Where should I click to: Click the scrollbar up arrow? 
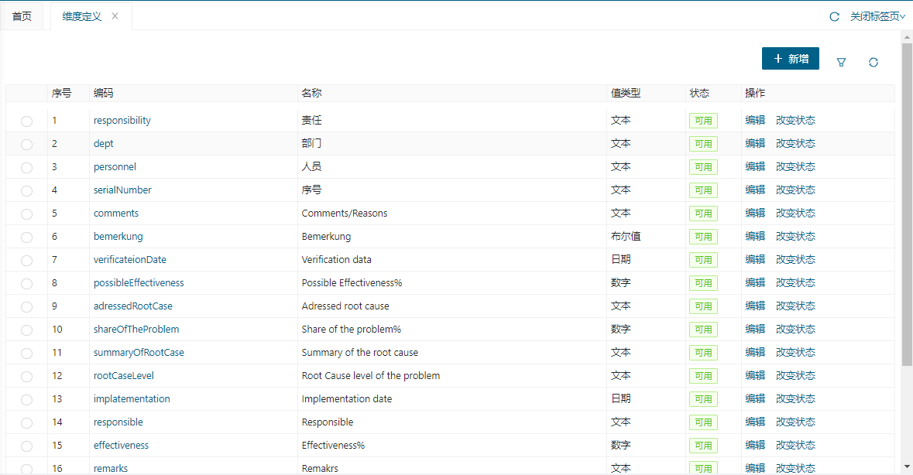pos(907,36)
